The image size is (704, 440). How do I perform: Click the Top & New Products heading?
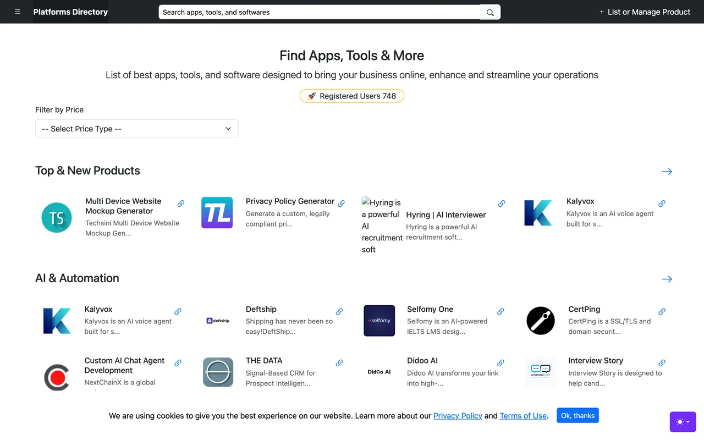tap(87, 170)
